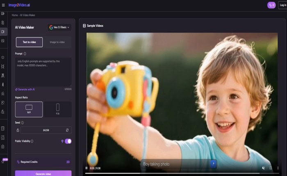Mute the sample video
The image size is (287, 176).
point(263,168)
